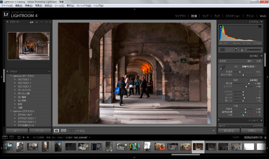Open the 編集 menu

19,6
